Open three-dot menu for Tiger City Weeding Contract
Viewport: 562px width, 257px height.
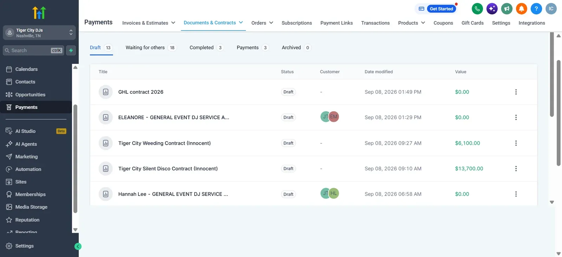pyautogui.click(x=516, y=143)
